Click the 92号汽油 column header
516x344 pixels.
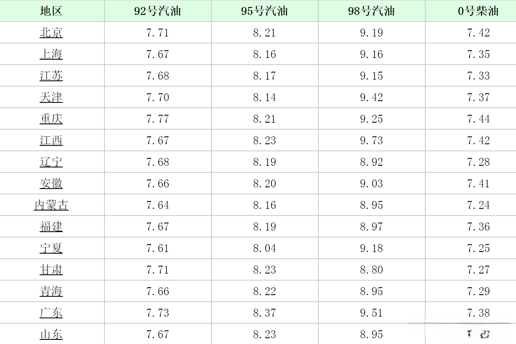[x=157, y=11]
